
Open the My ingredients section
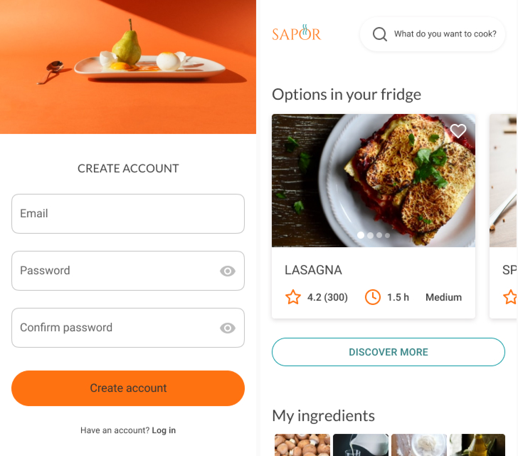click(323, 415)
